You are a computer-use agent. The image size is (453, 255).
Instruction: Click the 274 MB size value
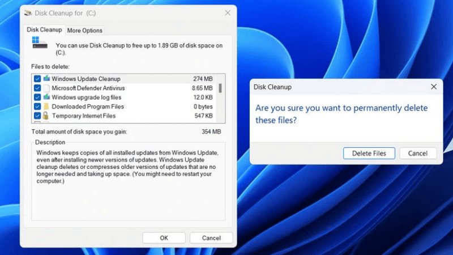[203, 79]
